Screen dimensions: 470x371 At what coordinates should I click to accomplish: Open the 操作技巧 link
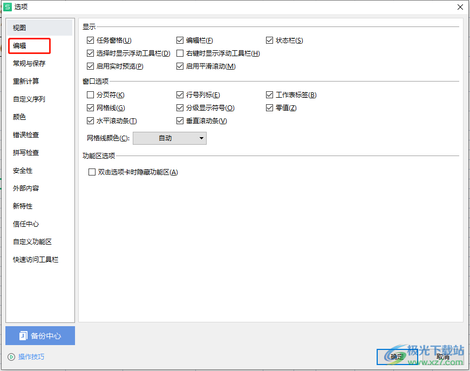pyautogui.click(x=31, y=356)
